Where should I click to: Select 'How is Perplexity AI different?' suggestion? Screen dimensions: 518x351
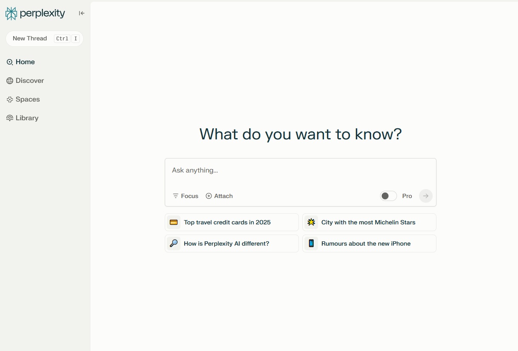(x=232, y=243)
